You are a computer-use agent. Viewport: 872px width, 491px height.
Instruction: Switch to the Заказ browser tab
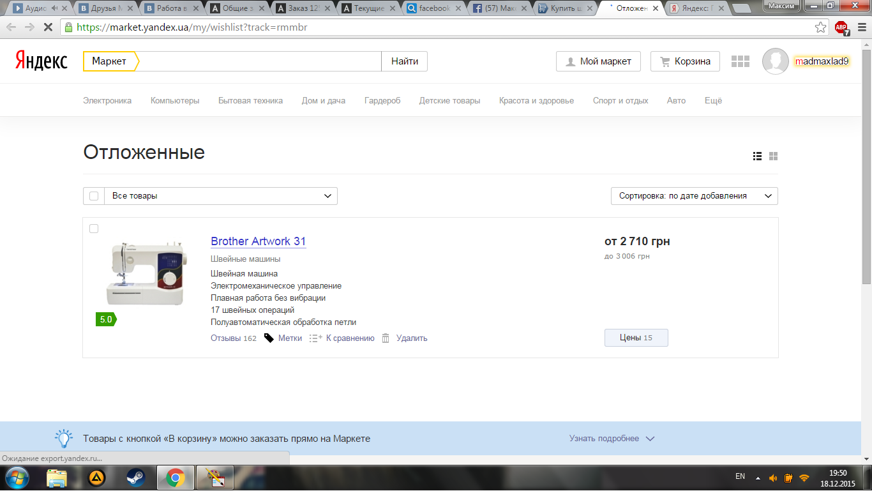point(304,8)
